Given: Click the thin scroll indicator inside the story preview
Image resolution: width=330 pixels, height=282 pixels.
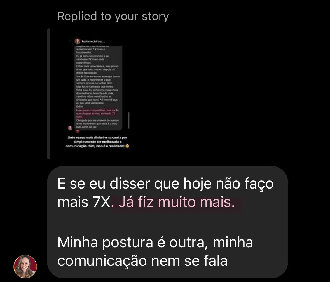Looking at the screenshot, I should [128, 120].
